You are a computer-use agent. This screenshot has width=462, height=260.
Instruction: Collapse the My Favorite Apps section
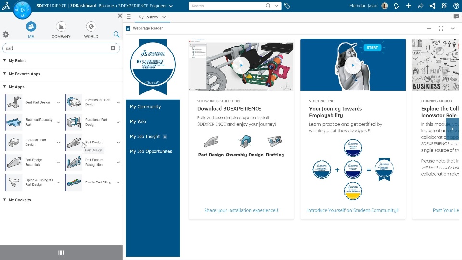4,73
